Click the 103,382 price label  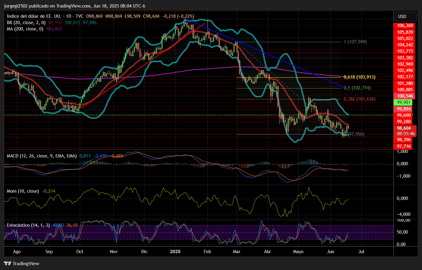(405, 58)
